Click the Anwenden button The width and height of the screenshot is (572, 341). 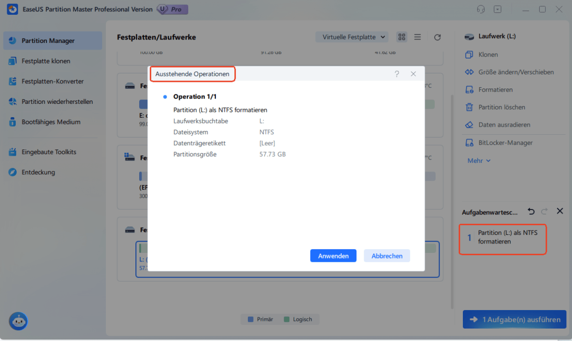(333, 256)
